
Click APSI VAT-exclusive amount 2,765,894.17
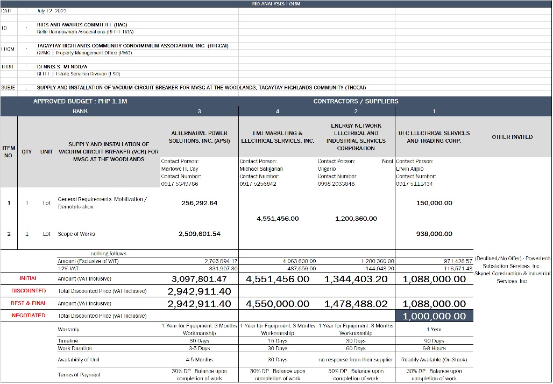click(221, 261)
